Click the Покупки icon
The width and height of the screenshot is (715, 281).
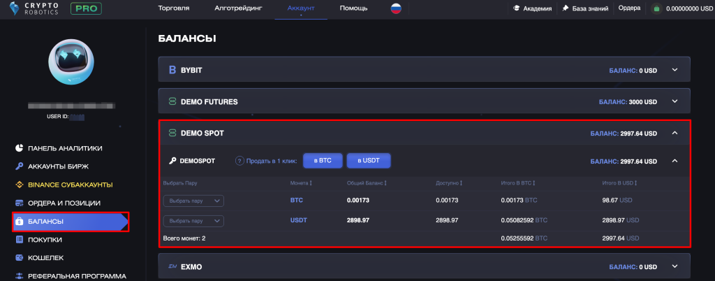pos(19,240)
